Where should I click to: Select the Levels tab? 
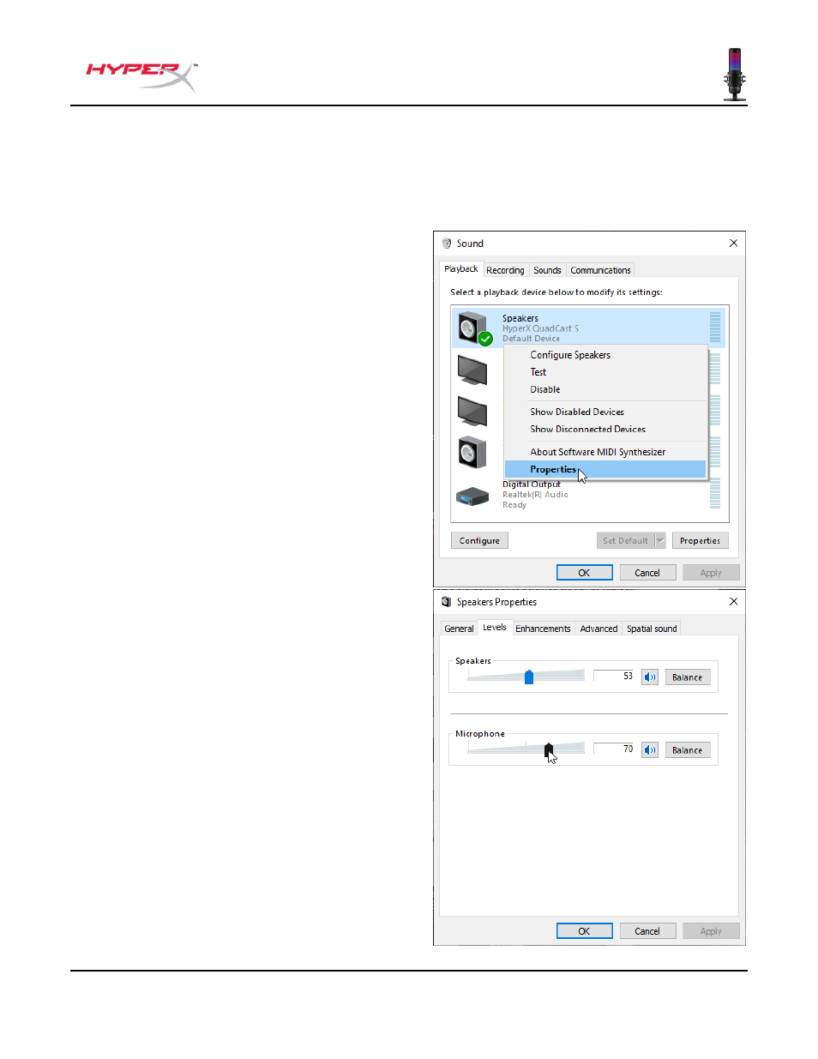(495, 628)
